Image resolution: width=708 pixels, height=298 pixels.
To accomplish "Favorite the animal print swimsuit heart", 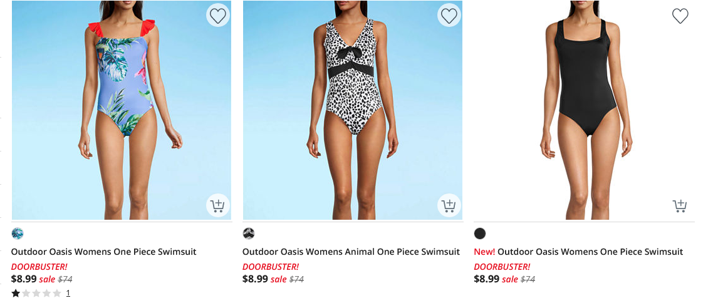I will tap(449, 16).
